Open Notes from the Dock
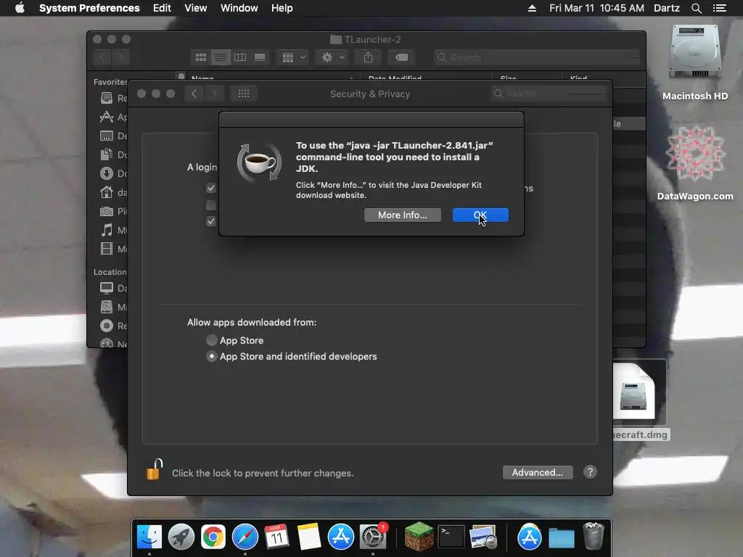743x557 pixels. (309, 537)
